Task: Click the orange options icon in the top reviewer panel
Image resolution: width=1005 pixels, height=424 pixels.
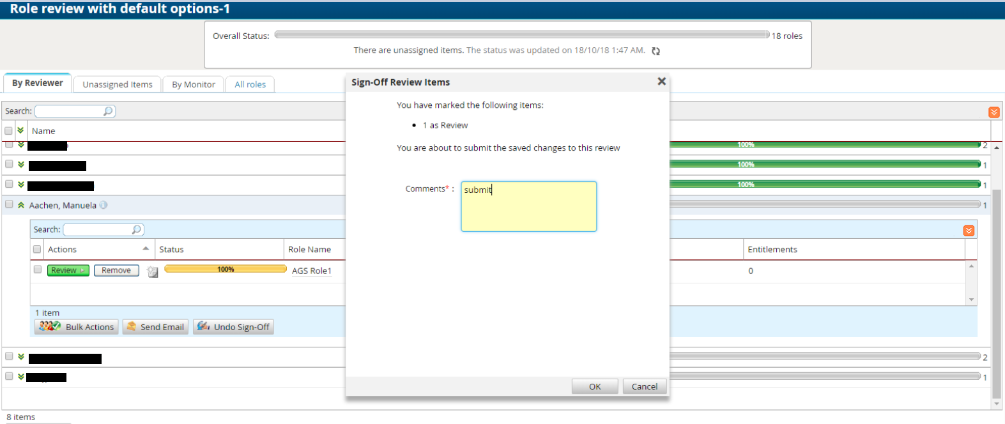Action: (993, 112)
